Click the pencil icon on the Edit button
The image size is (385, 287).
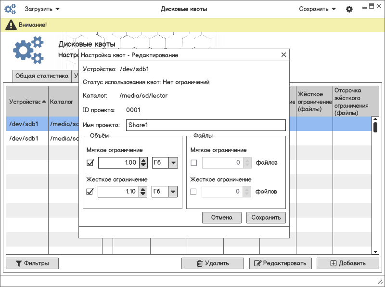(257, 263)
